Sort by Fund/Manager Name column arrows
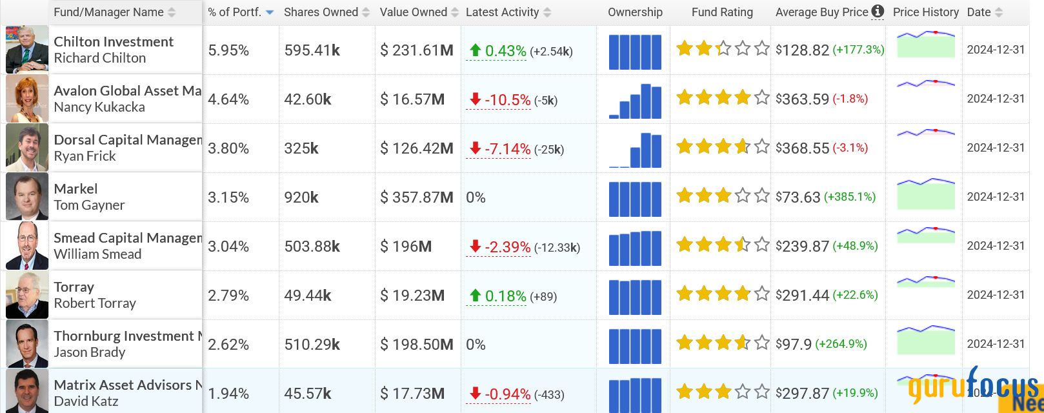The image size is (1044, 413). (x=172, y=12)
